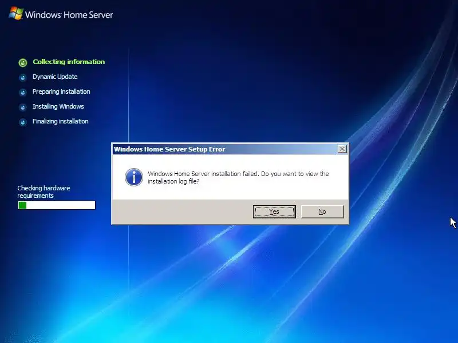
Task: Click the "Finalizing installation" step text
Action: click(61, 121)
